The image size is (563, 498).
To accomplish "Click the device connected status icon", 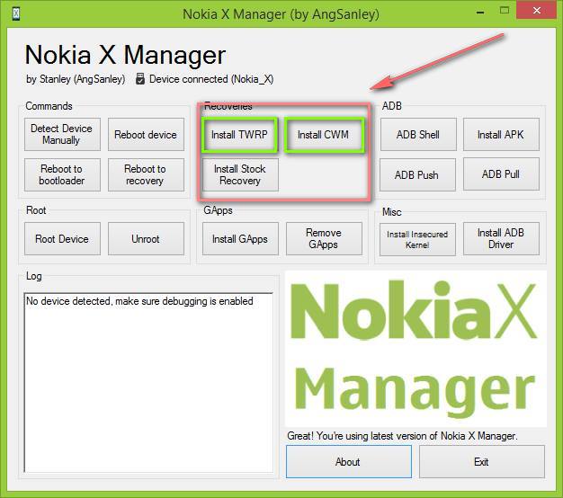I will [x=140, y=79].
